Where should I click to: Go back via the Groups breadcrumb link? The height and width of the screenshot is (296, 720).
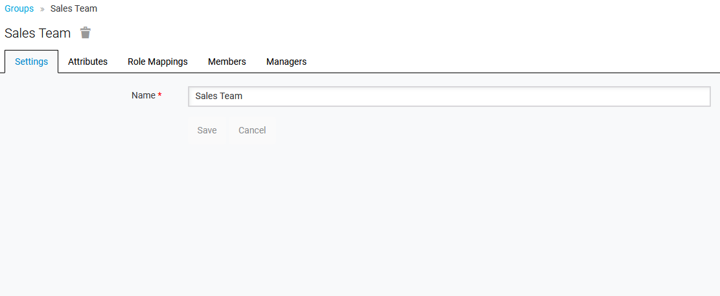click(x=19, y=8)
